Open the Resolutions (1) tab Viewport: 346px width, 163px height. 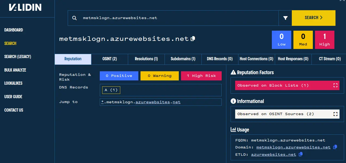point(146,59)
